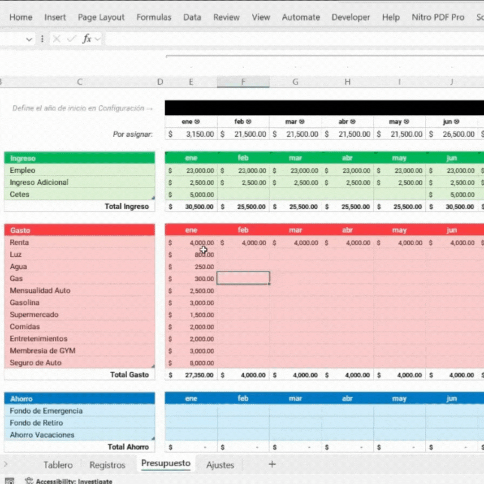Image resolution: width=484 pixels, height=484 pixels.
Task: Select the Page Layout ribbon tab
Action: tap(101, 17)
